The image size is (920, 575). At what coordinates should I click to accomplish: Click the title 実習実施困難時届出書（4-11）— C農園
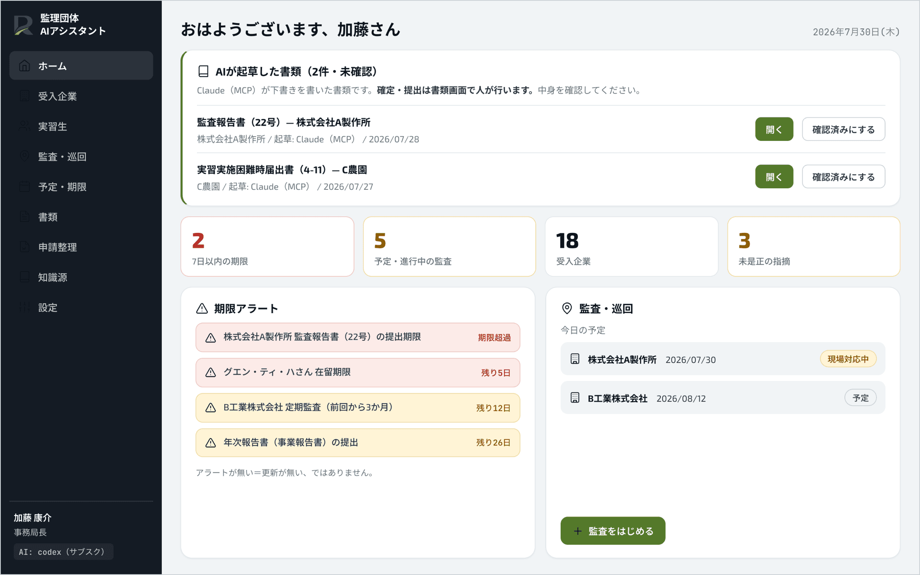[x=282, y=170]
